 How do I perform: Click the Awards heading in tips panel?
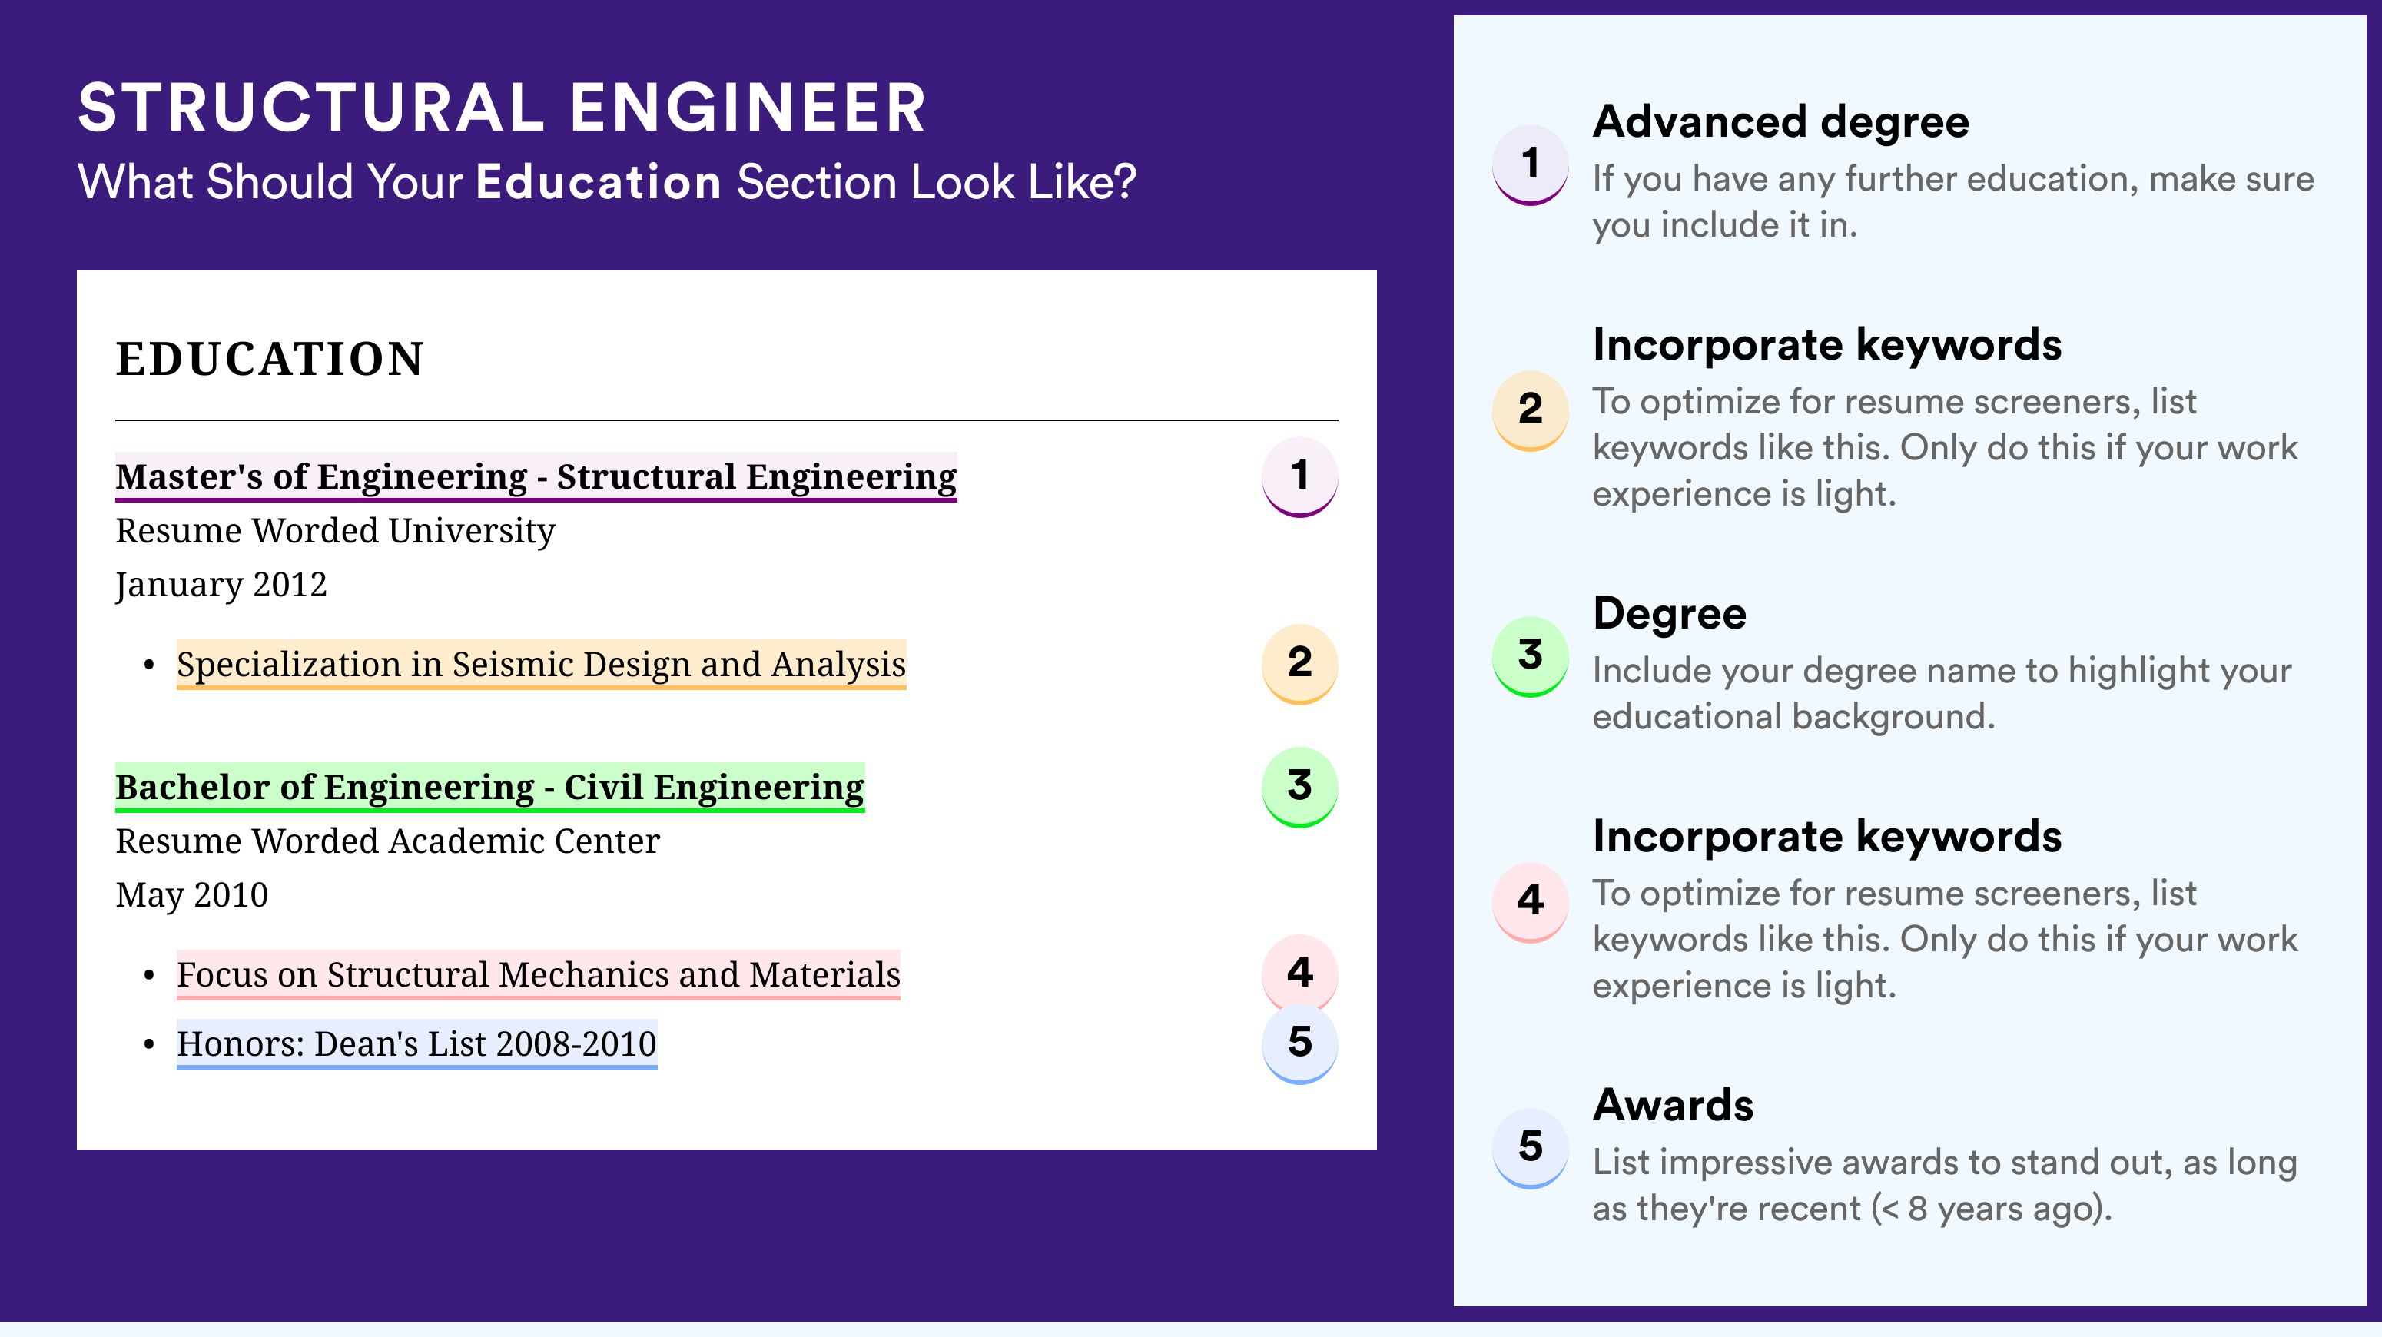click(1672, 1105)
